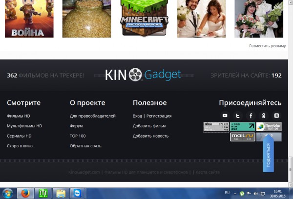Click the grain jar ad thumbnail
Viewport: 293px width, 199px height.
point(86,19)
